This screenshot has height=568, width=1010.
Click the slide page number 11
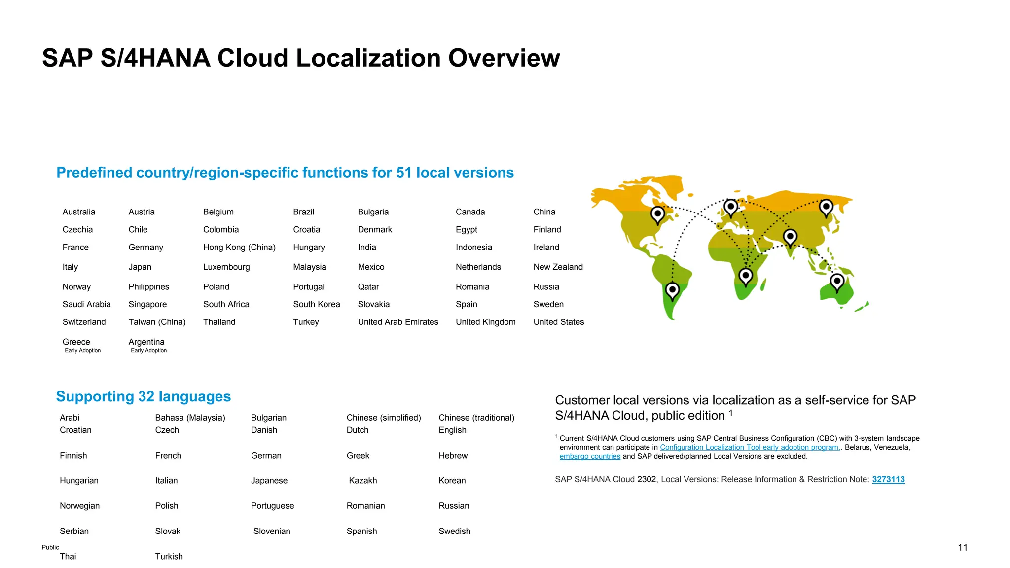pyautogui.click(x=963, y=548)
